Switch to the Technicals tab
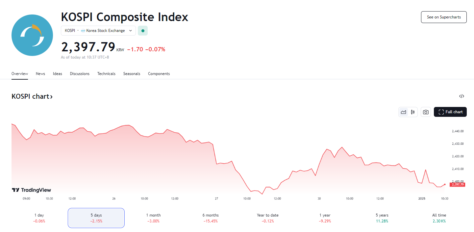Screen dimensions: 474x232 (x=106, y=74)
